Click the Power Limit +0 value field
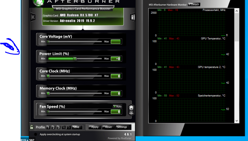 115,59
